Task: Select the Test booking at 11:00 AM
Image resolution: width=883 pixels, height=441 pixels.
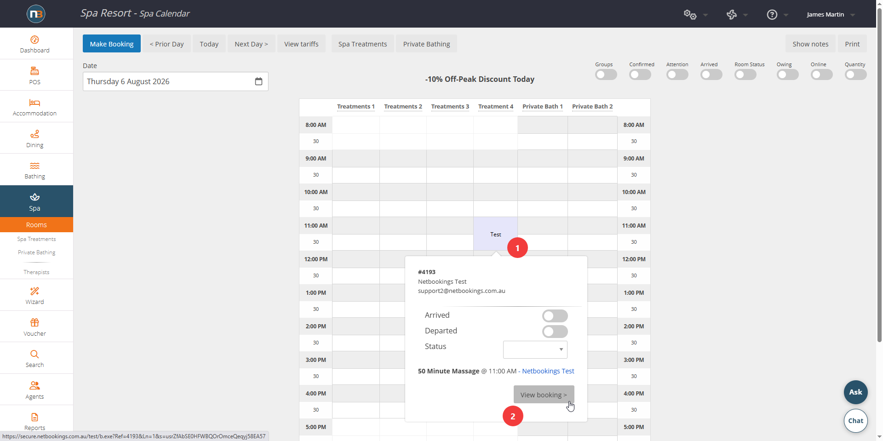Action: (x=495, y=234)
